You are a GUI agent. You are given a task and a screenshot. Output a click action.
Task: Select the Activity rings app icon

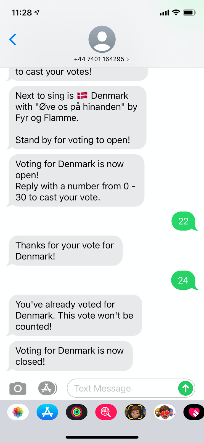click(x=77, y=412)
